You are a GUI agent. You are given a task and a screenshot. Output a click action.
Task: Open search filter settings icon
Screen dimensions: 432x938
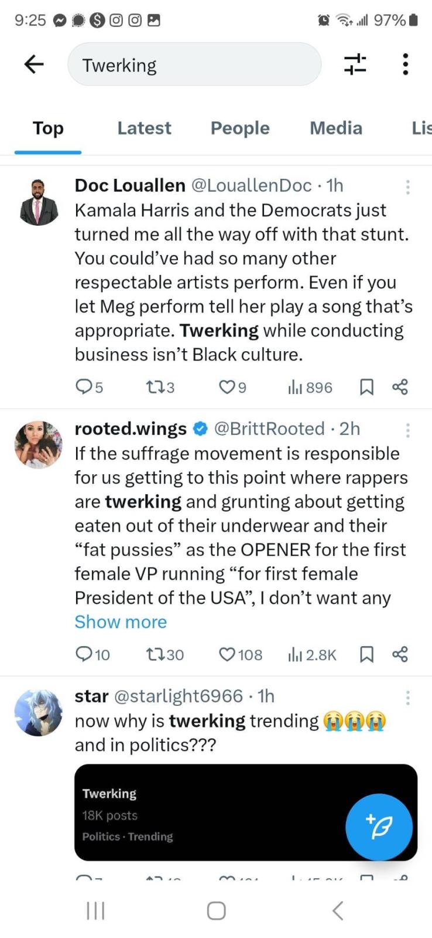[x=355, y=64]
